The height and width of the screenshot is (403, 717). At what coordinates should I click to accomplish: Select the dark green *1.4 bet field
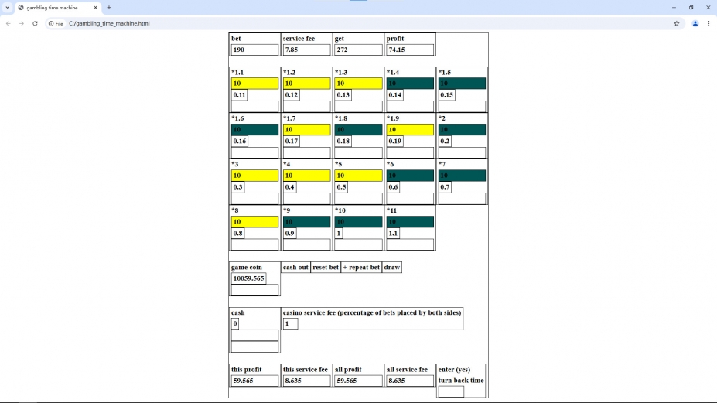[x=410, y=84]
